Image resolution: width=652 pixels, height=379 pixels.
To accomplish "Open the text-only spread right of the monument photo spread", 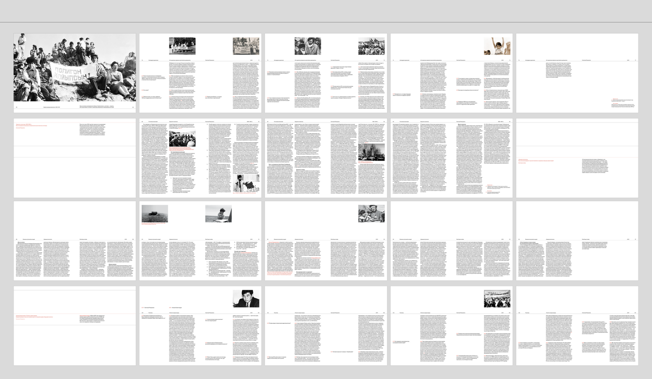I will coord(451,158).
